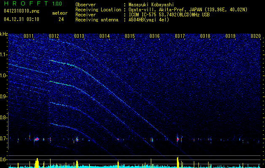Click the 0312 time marker
This screenshot has height=168, width=265.
[54, 36]
